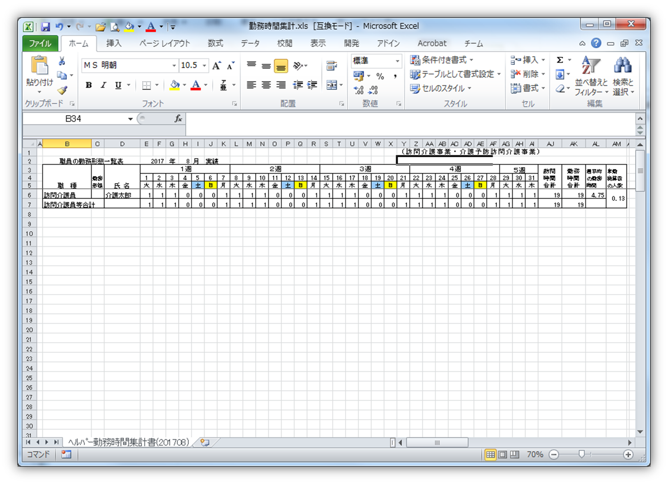Decrease font size with the small A icon
The image size is (668, 484).
tap(230, 65)
